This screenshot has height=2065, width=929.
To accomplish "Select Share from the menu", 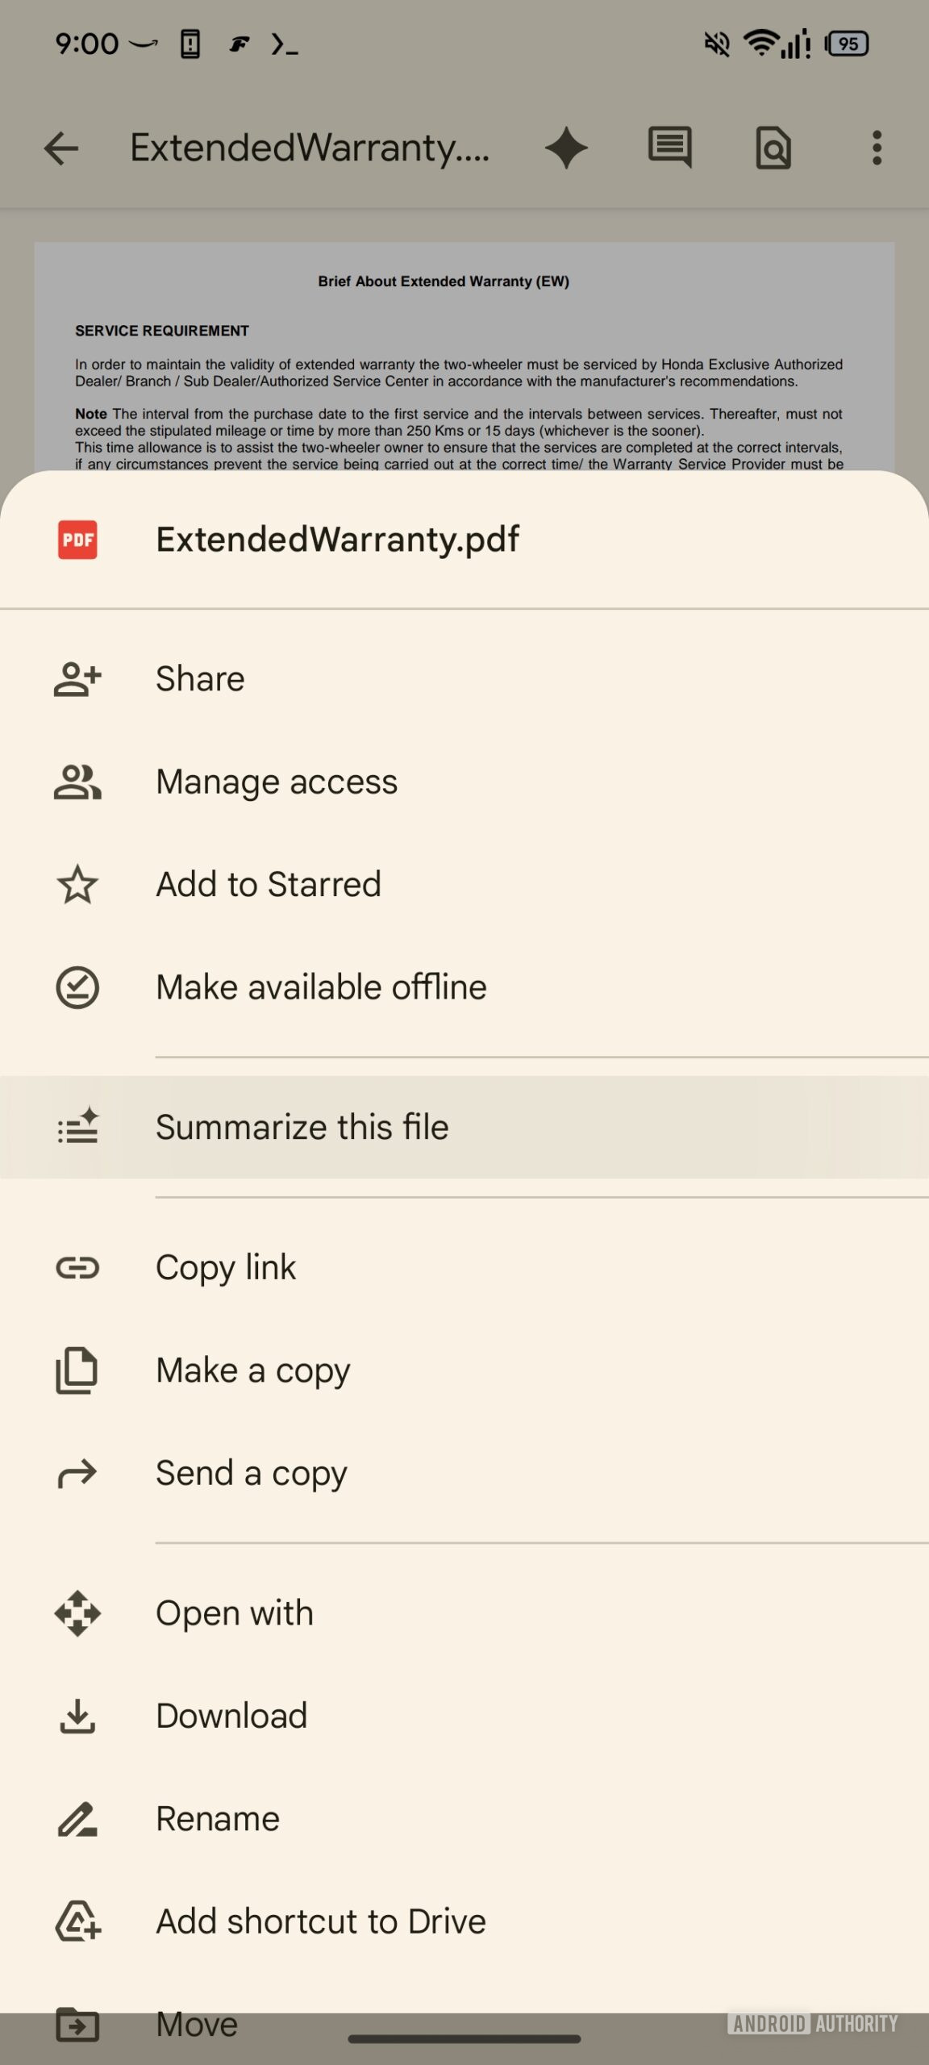I will pos(200,678).
